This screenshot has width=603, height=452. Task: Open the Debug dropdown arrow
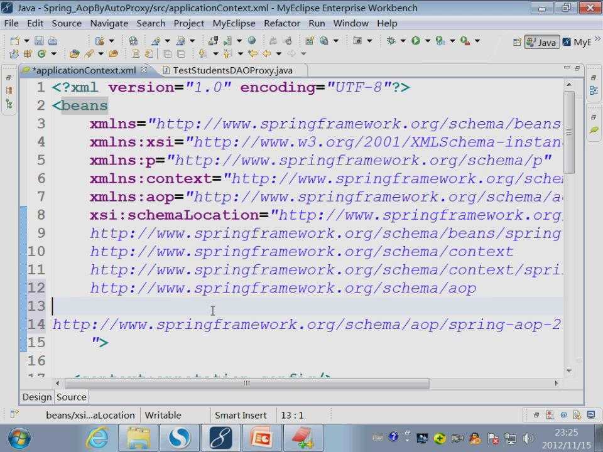(x=403, y=40)
